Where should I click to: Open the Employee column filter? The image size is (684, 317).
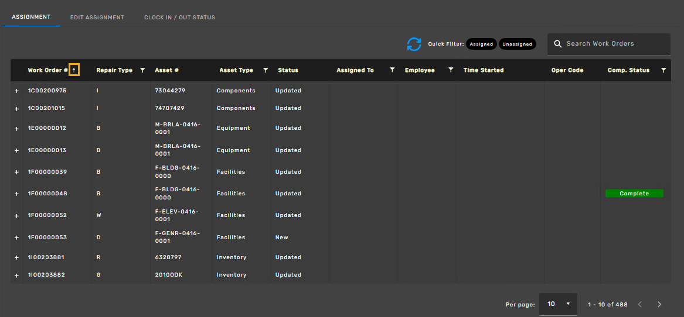coord(451,70)
